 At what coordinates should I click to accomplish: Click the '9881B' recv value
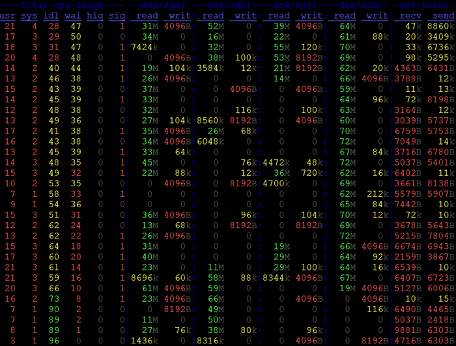pos(408,330)
